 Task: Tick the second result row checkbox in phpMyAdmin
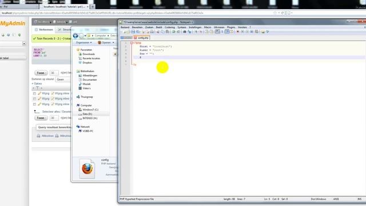[34, 99]
